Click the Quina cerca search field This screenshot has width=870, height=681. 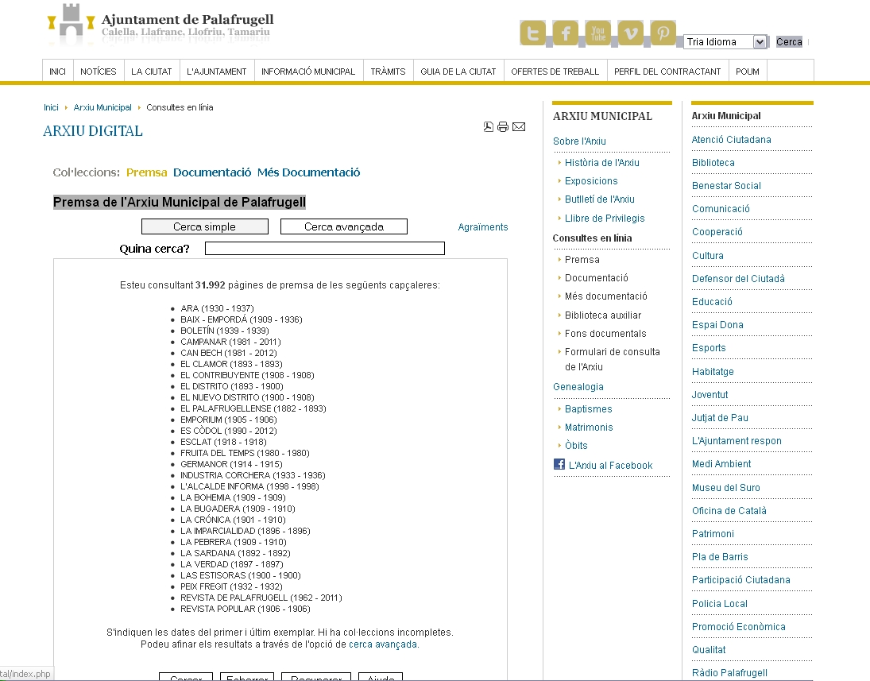[324, 249]
